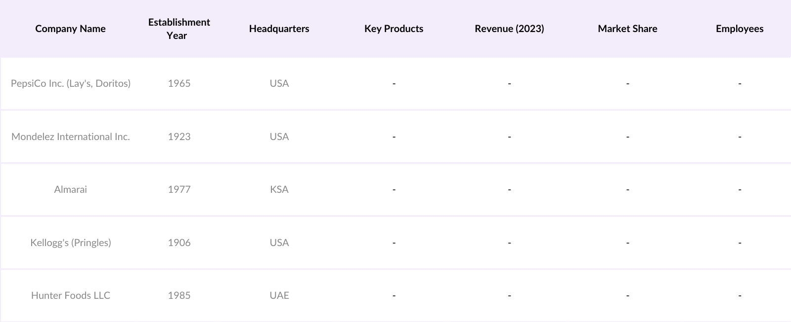This screenshot has height=322, width=791.
Task: Click Revenue dash in Hunter Foods row
Action: click(x=509, y=296)
